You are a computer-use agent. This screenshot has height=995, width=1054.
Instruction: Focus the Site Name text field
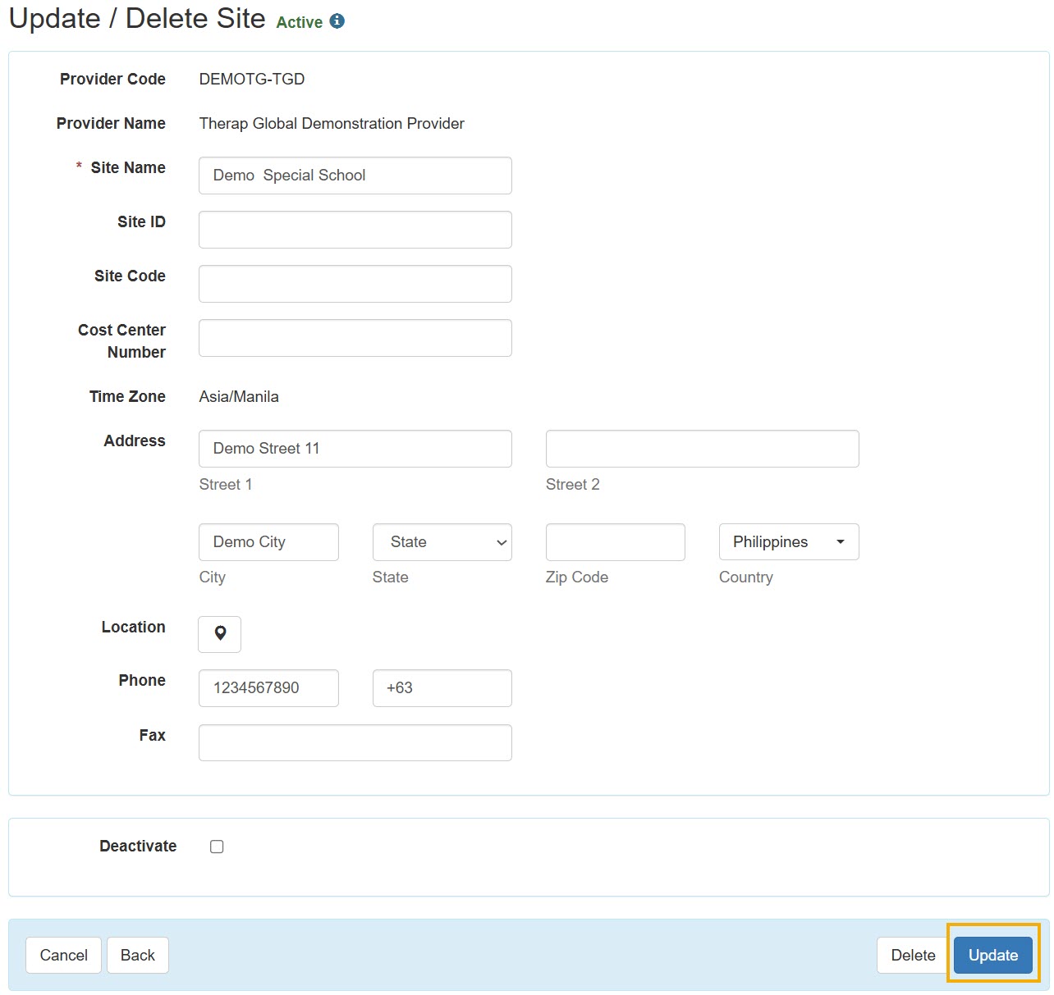[x=355, y=176]
